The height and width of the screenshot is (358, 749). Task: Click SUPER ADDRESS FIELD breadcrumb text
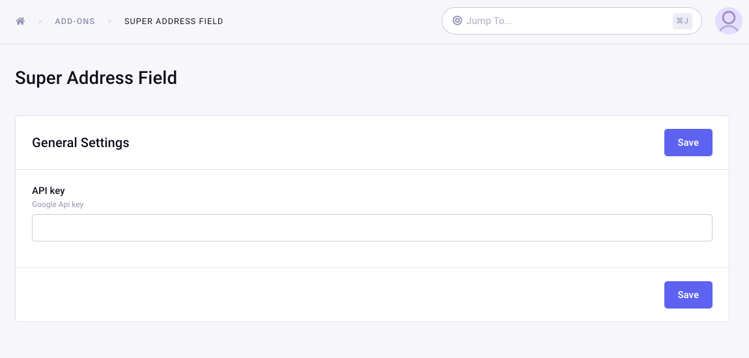(x=174, y=21)
